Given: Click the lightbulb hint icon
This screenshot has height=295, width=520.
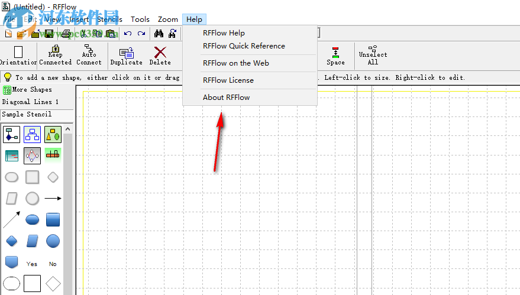Looking at the screenshot, I should [x=7, y=77].
